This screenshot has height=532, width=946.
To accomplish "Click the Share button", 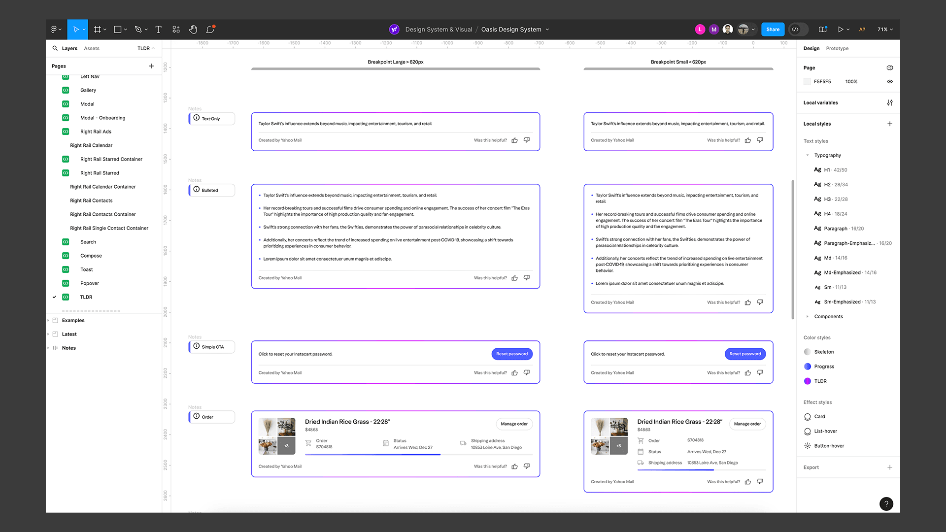I will [x=773, y=30].
